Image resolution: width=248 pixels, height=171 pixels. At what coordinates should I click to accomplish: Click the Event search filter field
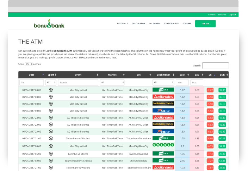coord(78,82)
